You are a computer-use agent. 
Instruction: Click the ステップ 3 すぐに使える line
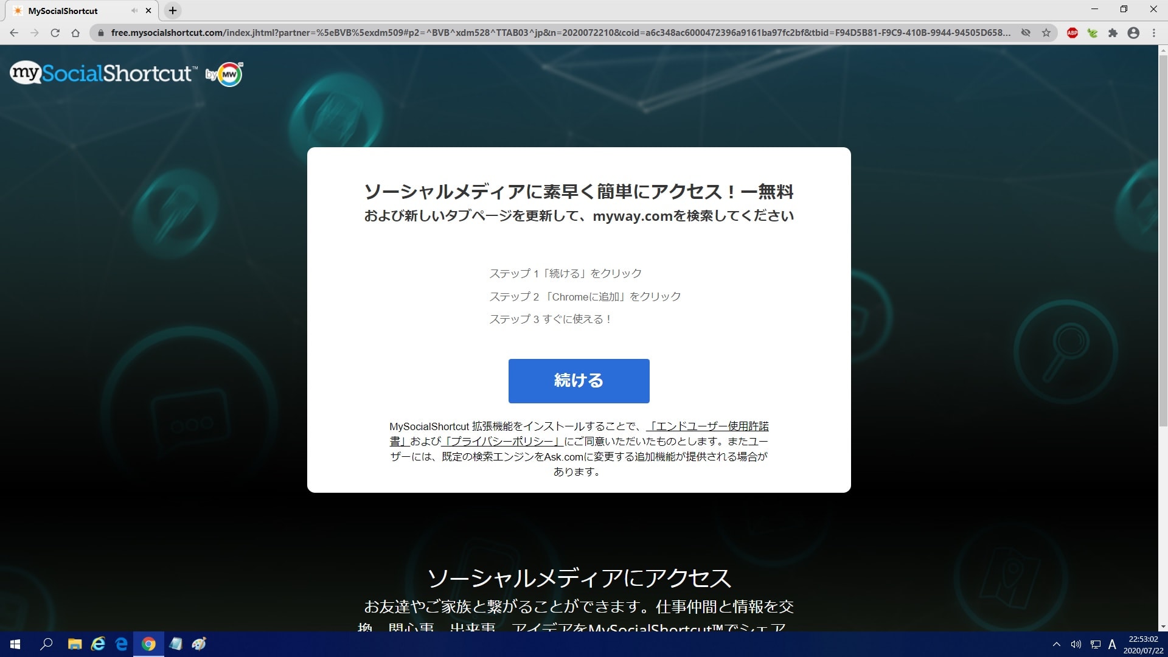[x=550, y=319]
